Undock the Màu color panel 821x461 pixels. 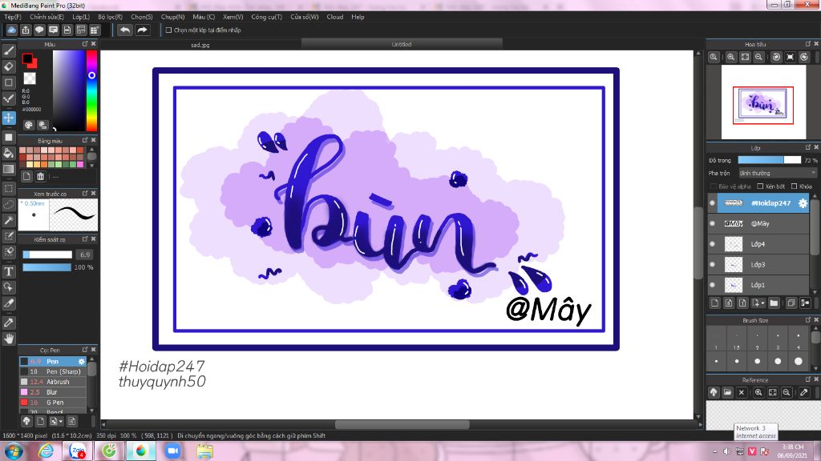click(x=85, y=44)
